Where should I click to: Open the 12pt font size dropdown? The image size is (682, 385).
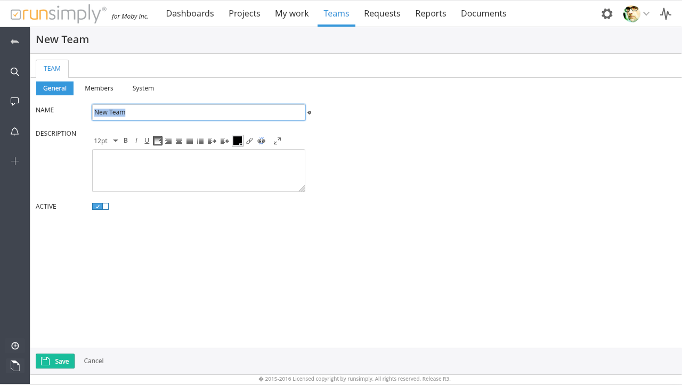pos(105,141)
